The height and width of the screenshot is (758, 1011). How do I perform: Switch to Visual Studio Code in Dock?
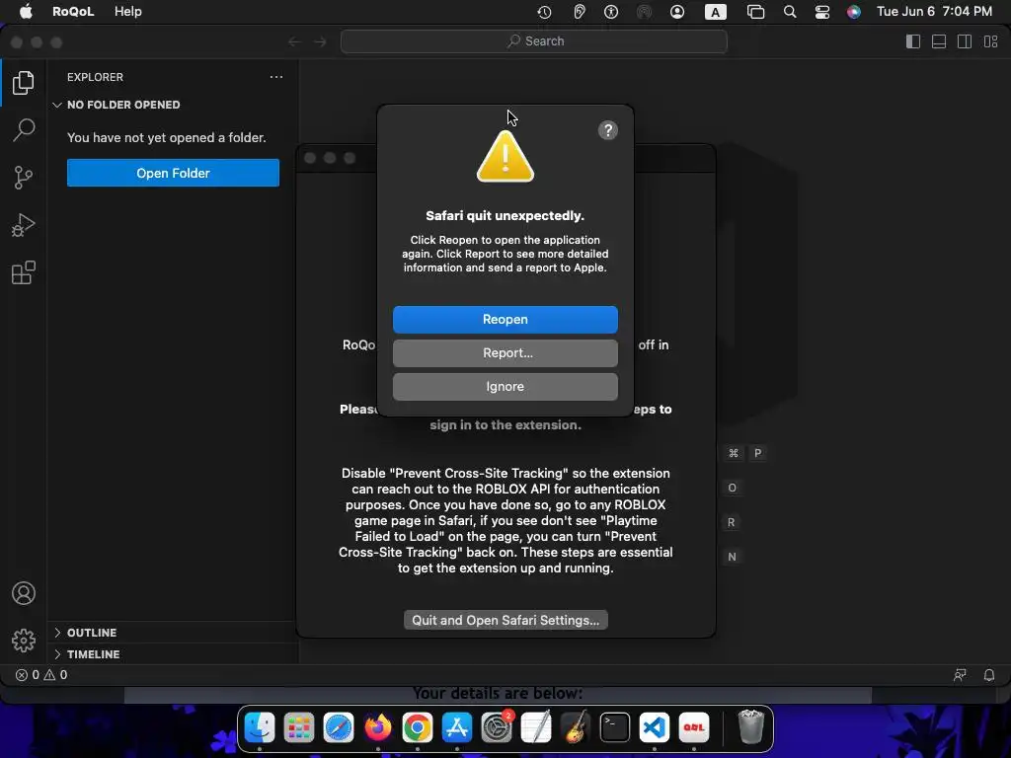click(x=655, y=727)
